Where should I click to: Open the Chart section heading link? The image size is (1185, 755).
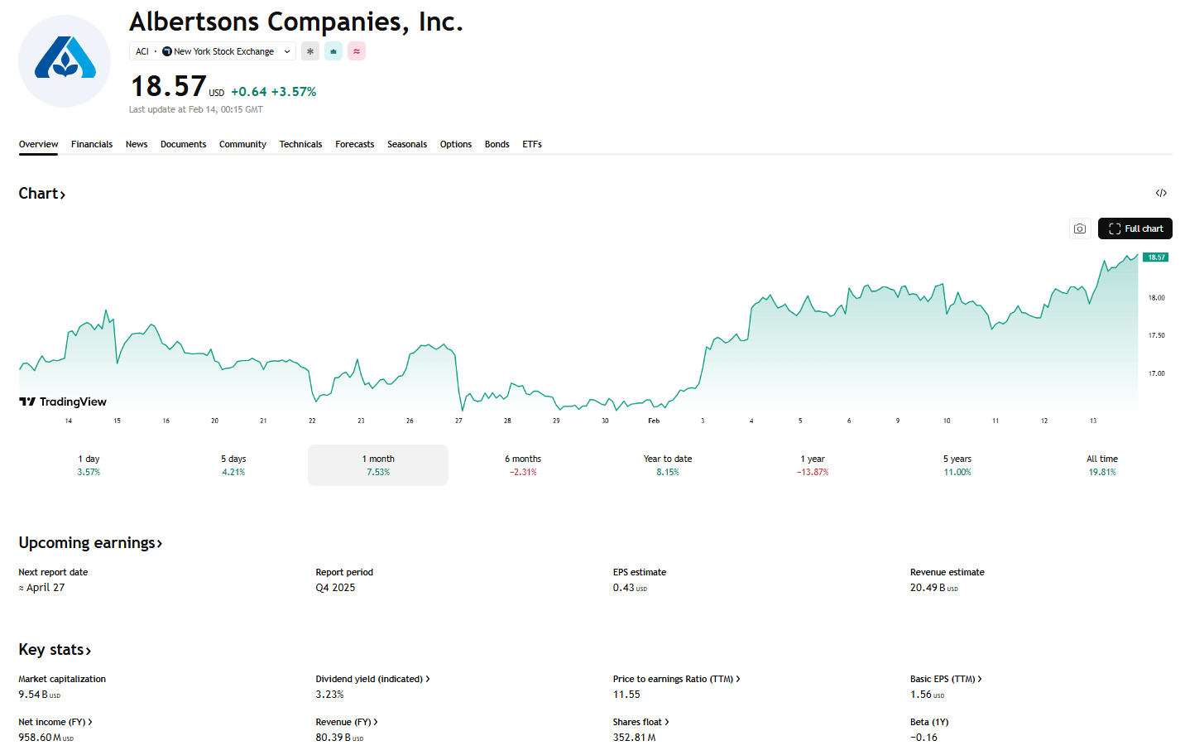41,194
